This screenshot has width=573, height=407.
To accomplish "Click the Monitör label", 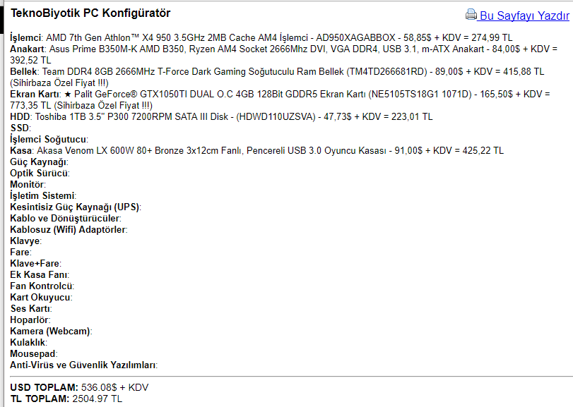I will [28, 185].
